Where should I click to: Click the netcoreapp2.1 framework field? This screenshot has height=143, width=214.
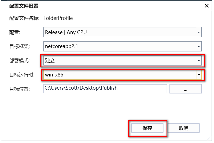point(123,46)
